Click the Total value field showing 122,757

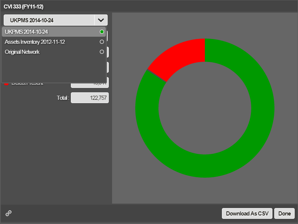(x=90, y=98)
